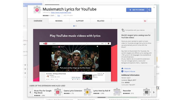Click the additional info panel scrollbar

point(155,76)
